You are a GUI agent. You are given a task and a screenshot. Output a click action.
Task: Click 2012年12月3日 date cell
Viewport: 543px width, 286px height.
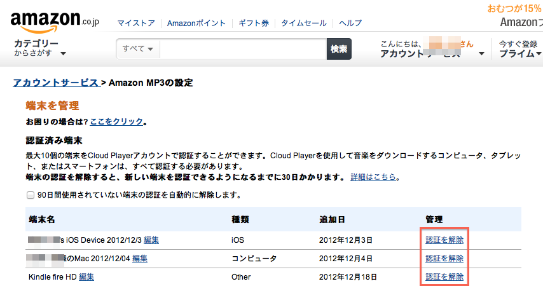click(346, 240)
